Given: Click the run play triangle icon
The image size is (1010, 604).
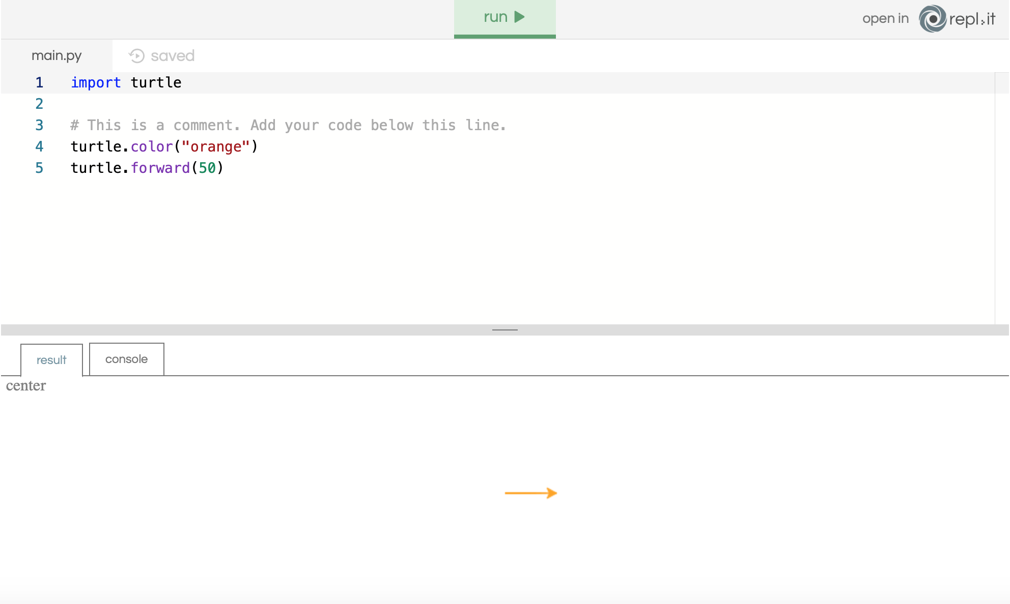Looking at the screenshot, I should (x=519, y=17).
